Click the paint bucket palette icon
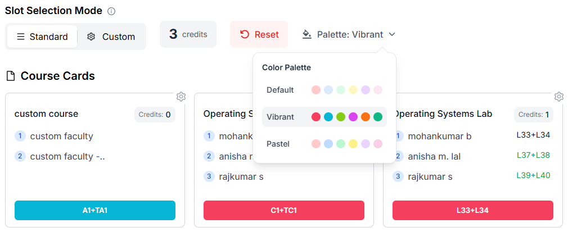 (x=307, y=34)
